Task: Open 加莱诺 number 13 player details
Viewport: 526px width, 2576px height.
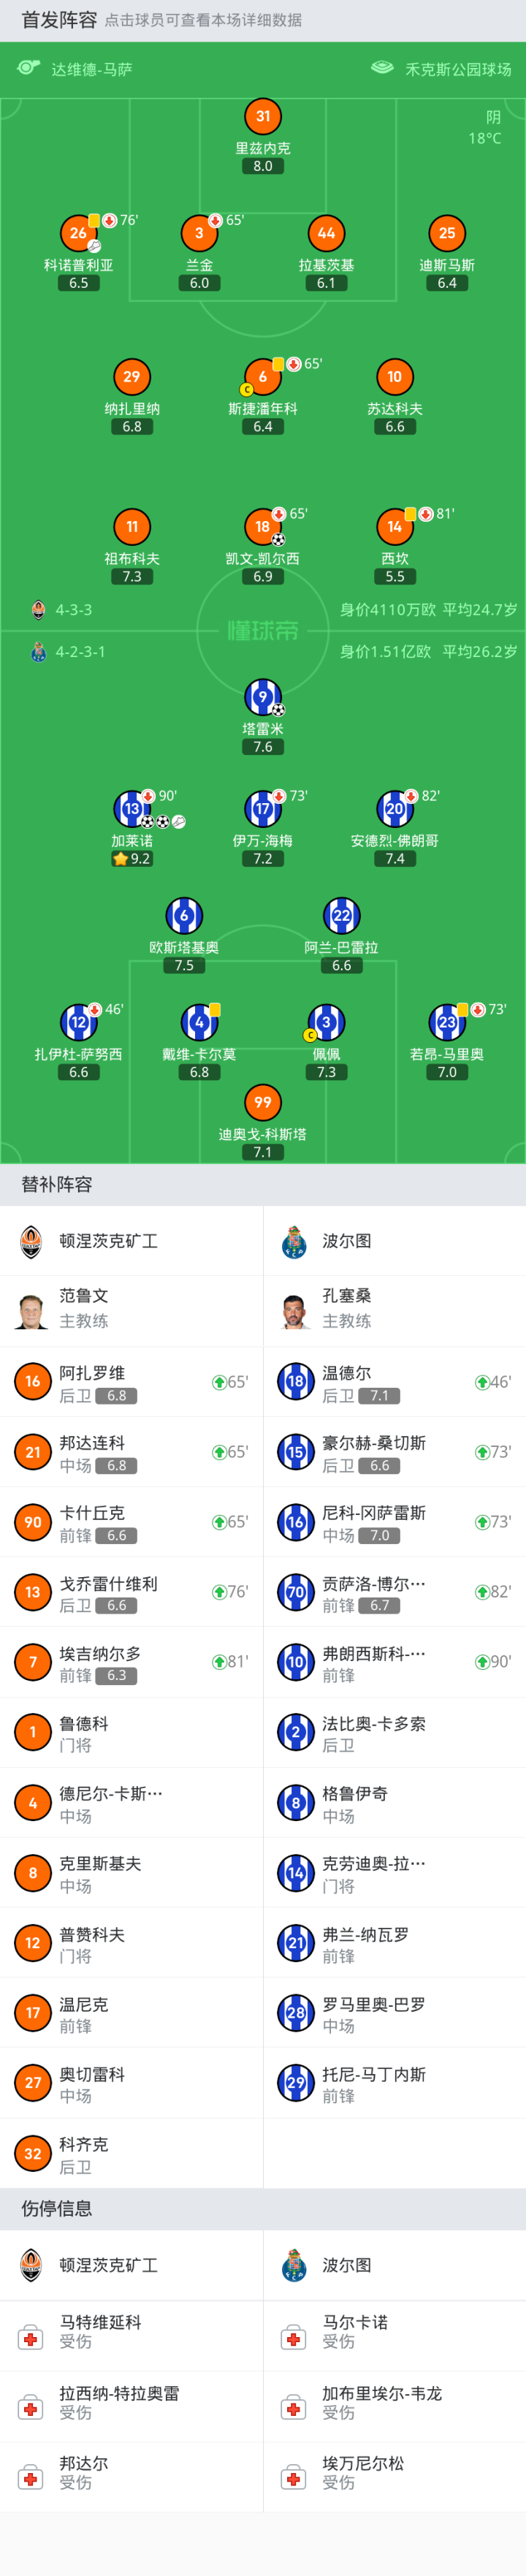Action: [x=131, y=809]
